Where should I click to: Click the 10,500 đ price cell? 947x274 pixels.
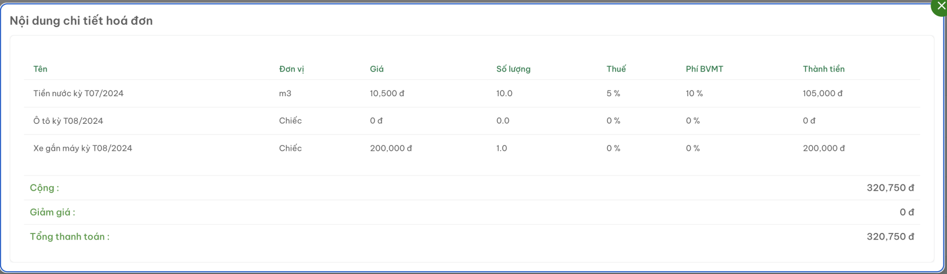coord(387,93)
